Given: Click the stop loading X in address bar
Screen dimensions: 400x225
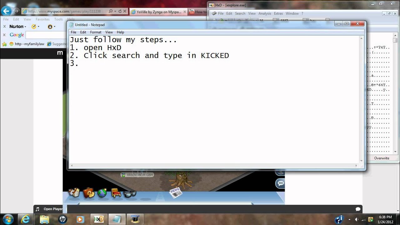Looking at the screenshot, I should coord(125,11).
